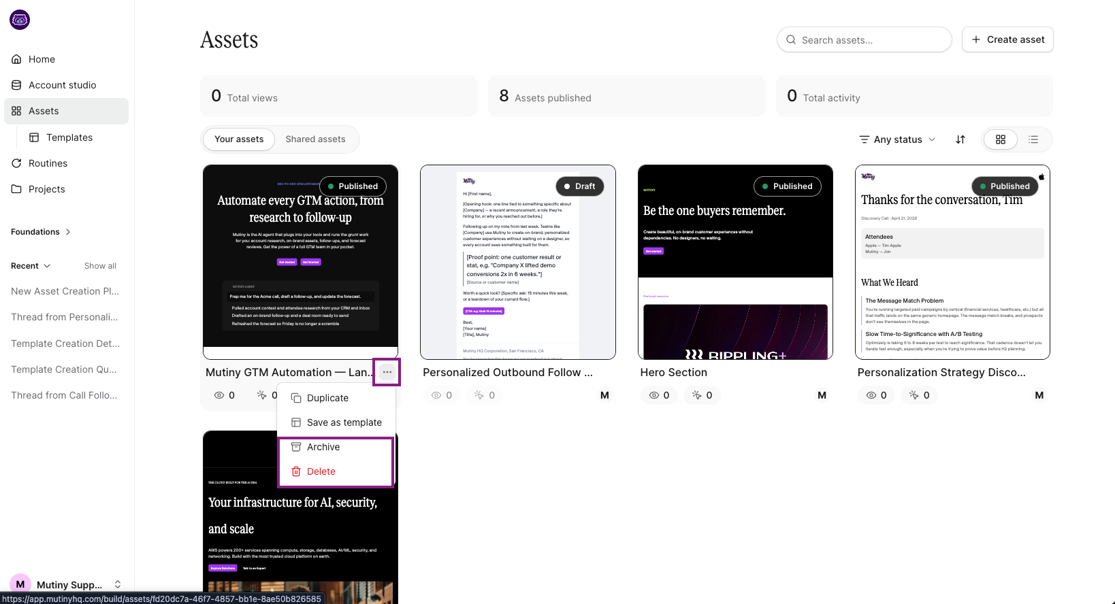1115x604 pixels.
Task: Click the Draft badge on Personalized Outbound
Action: (580, 186)
